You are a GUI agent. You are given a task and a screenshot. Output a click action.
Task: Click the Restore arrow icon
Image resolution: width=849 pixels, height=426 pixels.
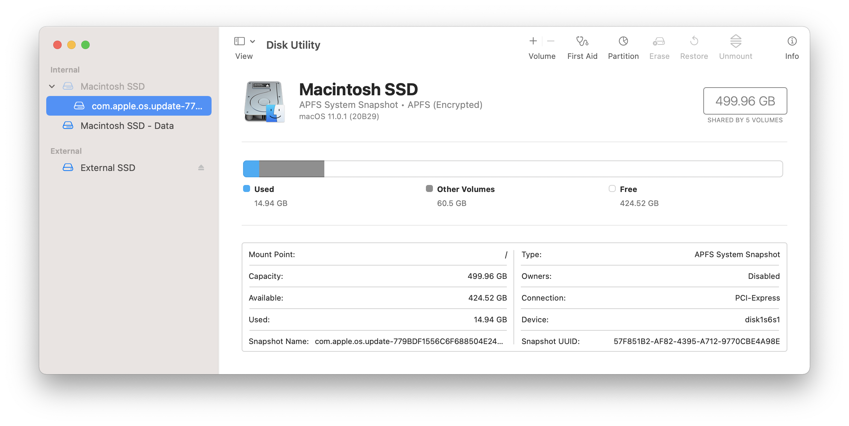[694, 41]
